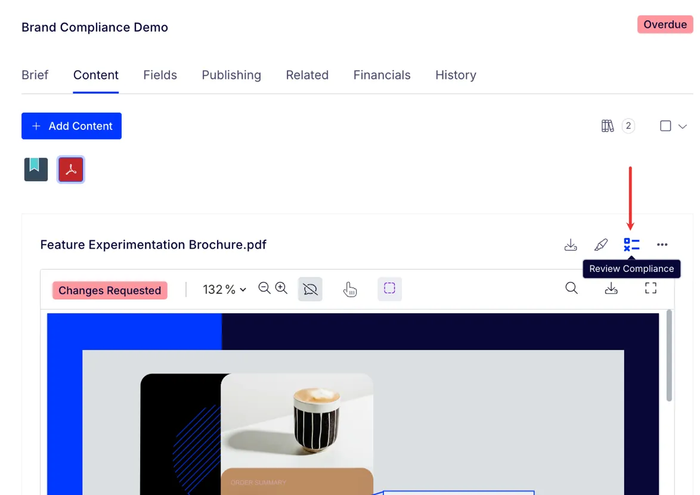
Task: Click the library count badge showing 2
Action: pyautogui.click(x=628, y=126)
